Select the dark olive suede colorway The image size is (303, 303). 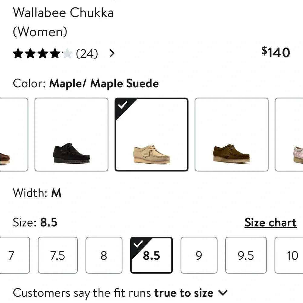coord(231,135)
